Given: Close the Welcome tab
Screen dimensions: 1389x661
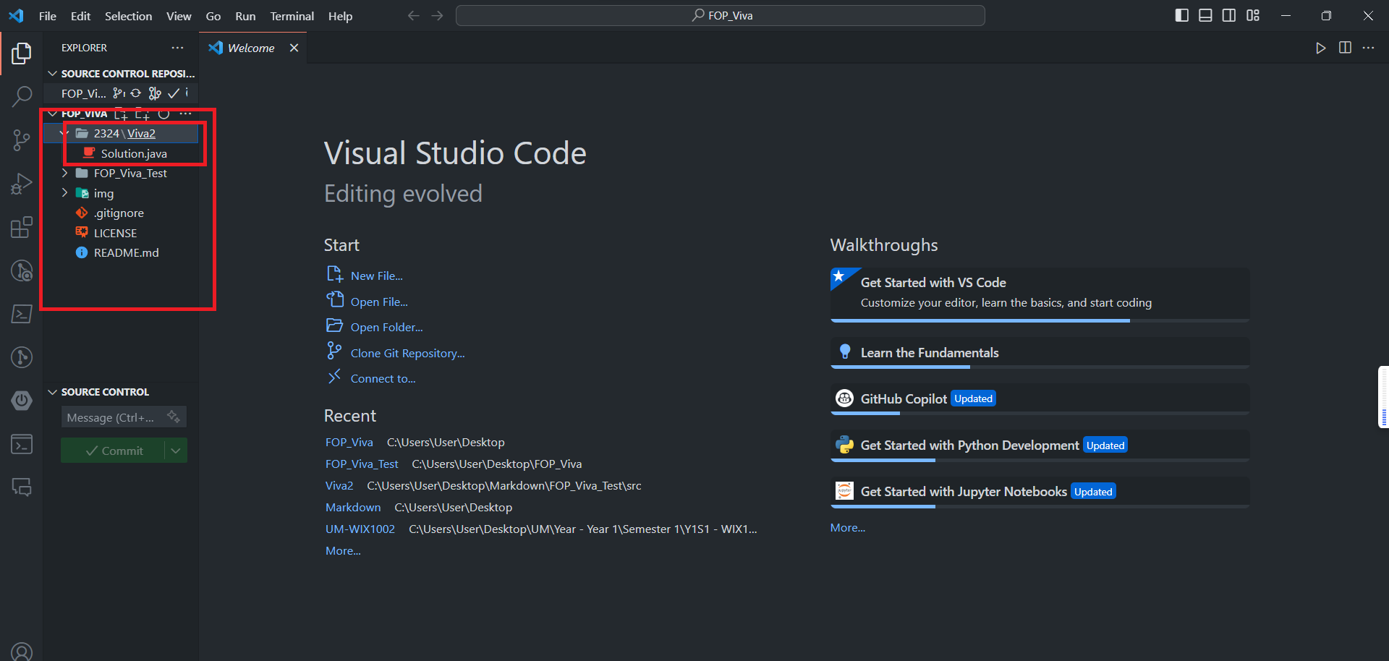Looking at the screenshot, I should pos(294,48).
